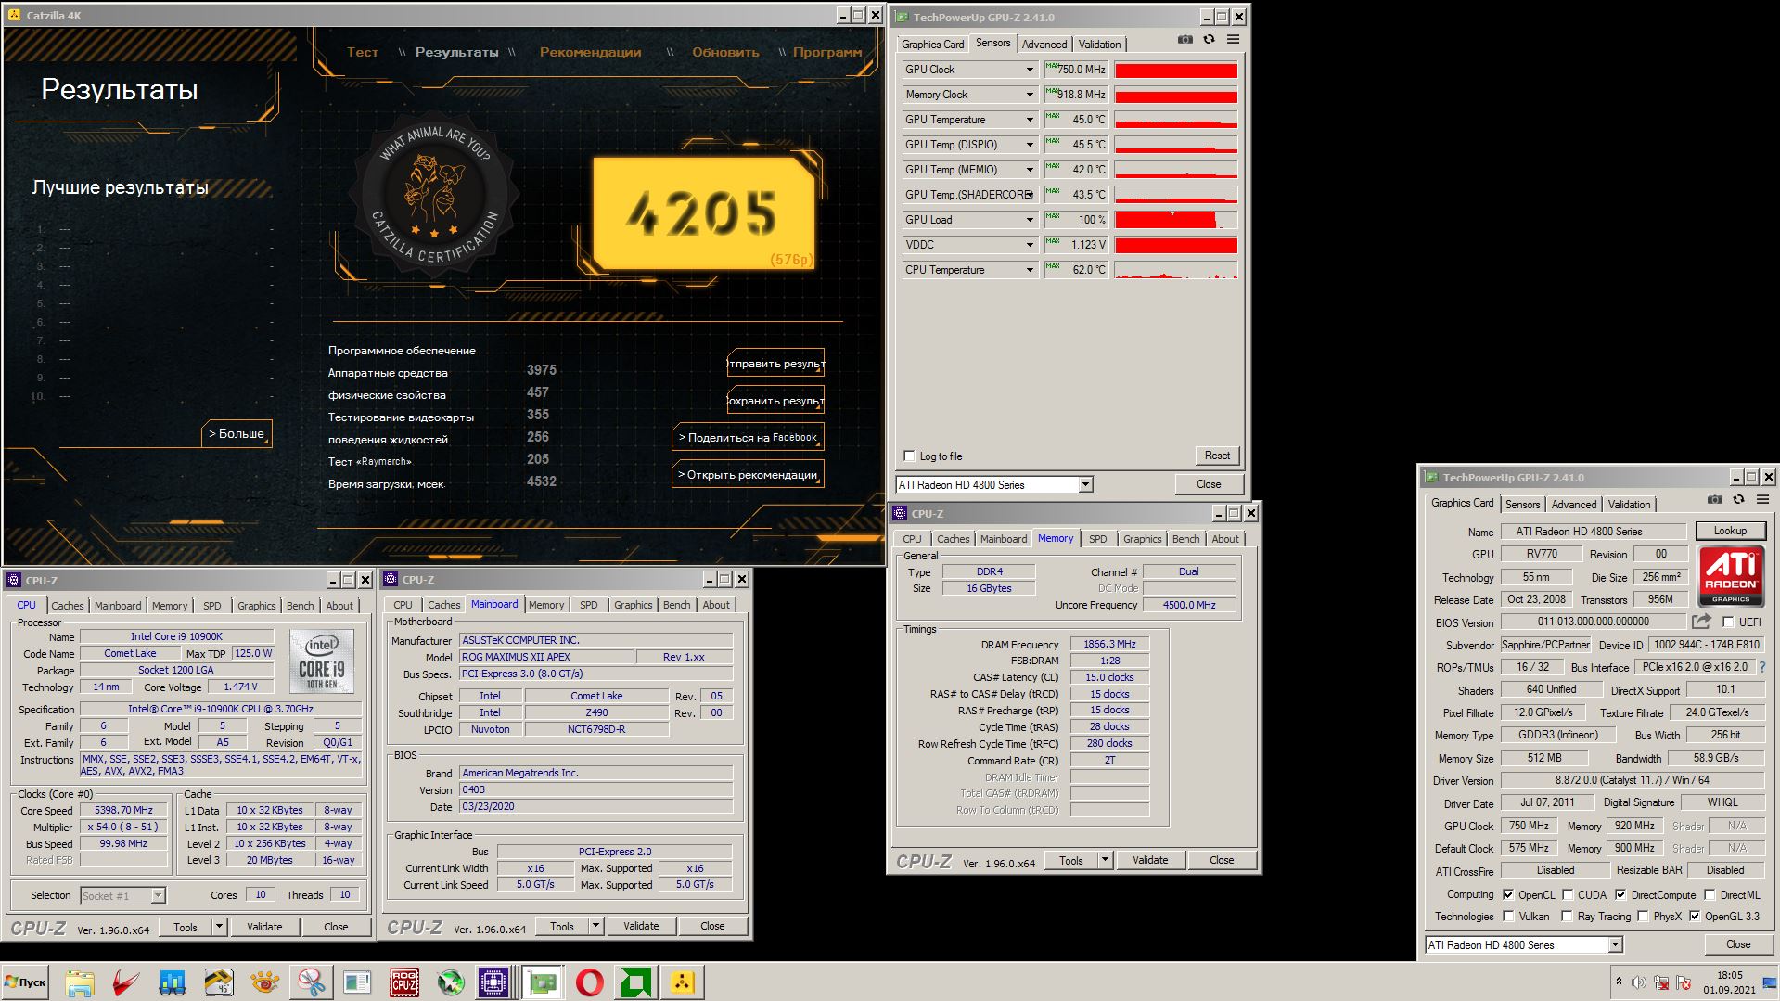Expand the GPU Temperature sensor dropdown
This screenshot has height=1001, width=1780.
click(x=1030, y=120)
